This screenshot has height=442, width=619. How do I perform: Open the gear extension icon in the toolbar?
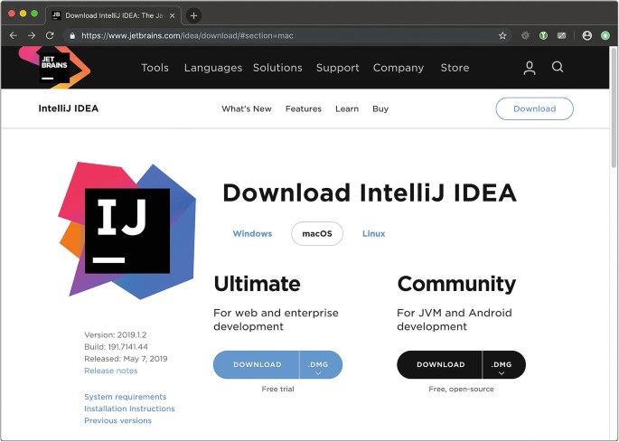coord(525,35)
